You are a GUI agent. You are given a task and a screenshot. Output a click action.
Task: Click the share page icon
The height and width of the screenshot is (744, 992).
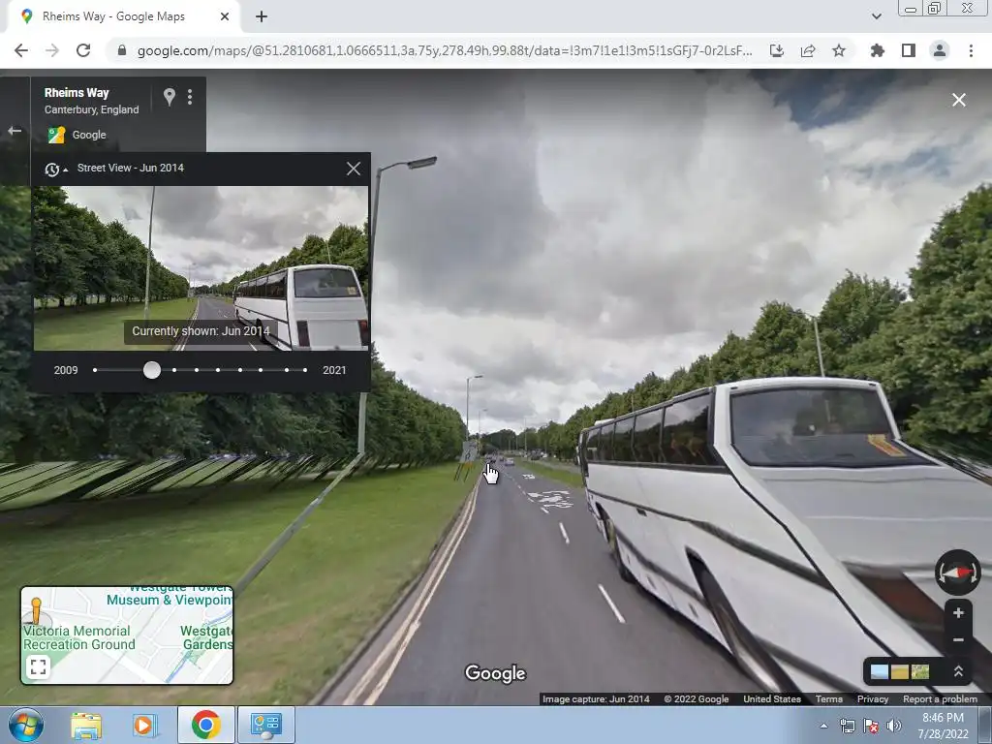(x=808, y=50)
